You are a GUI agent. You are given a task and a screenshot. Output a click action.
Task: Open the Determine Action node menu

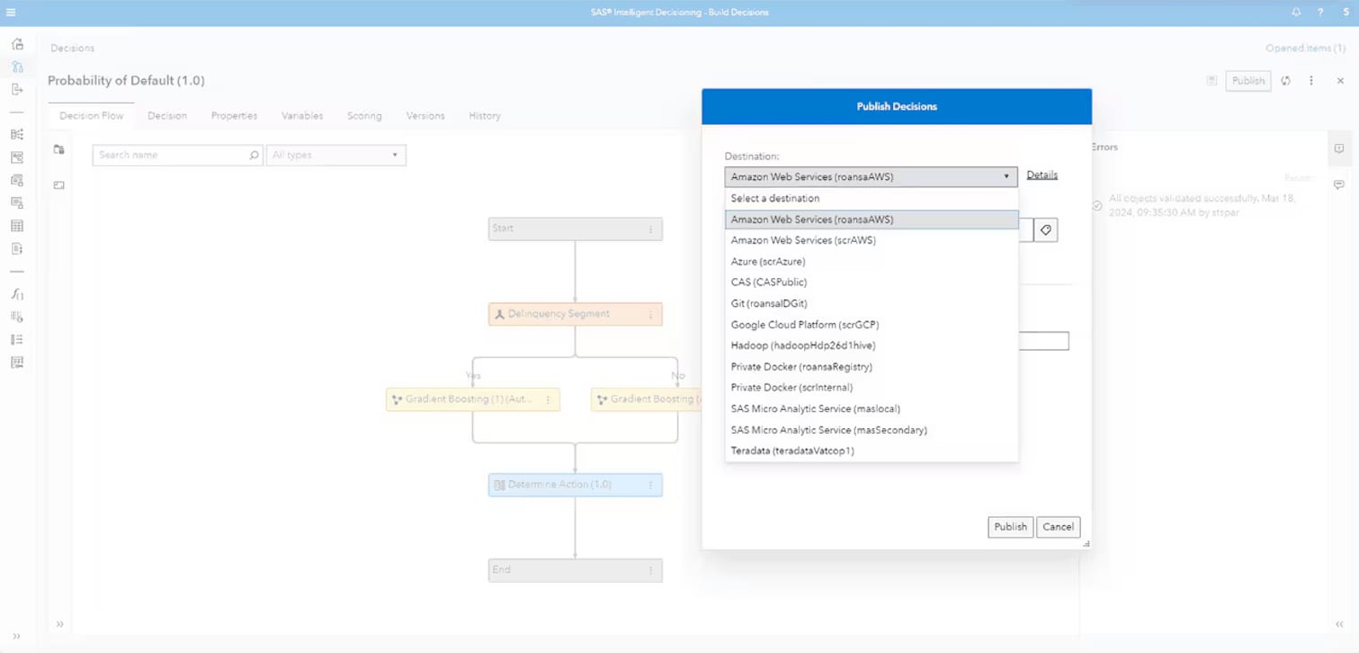651,486
